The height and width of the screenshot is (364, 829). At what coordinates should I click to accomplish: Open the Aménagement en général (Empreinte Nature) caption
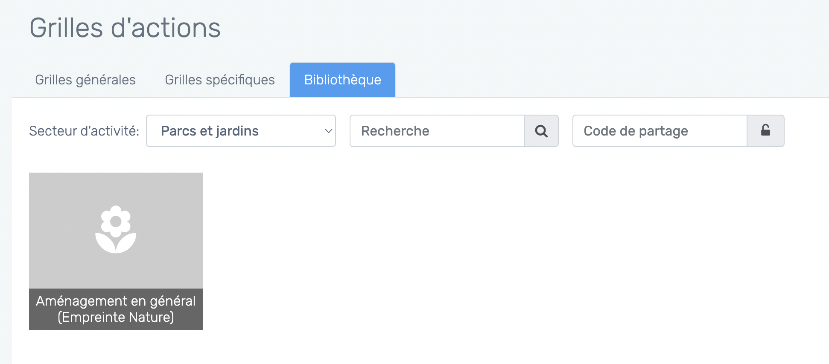[x=116, y=309]
